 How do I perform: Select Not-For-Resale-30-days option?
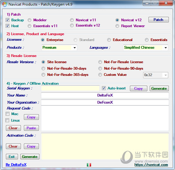pyautogui.click(x=43, y=68)
